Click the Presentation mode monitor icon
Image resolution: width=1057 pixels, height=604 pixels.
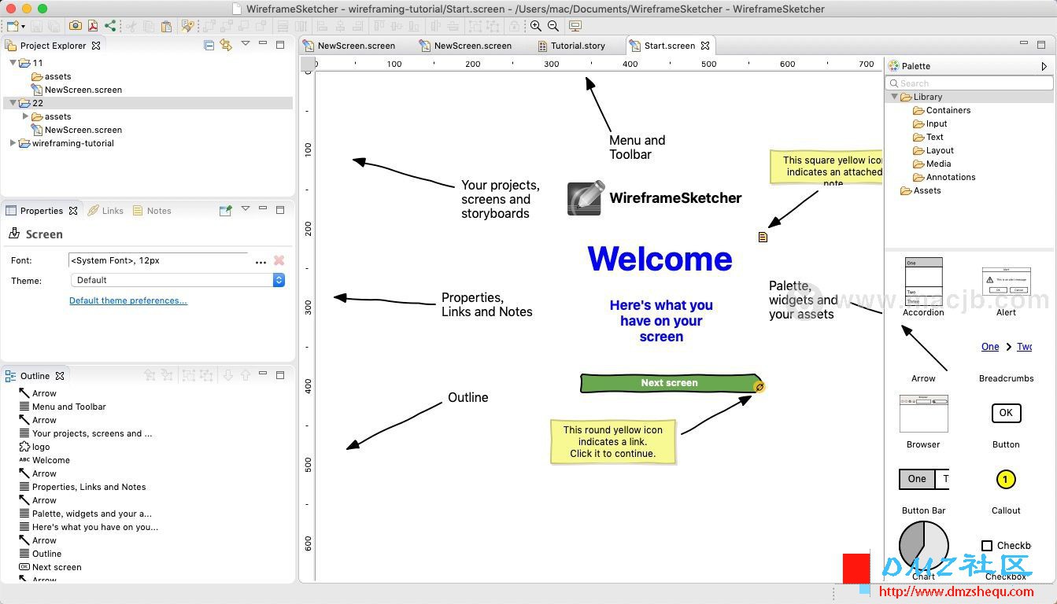point(575,26)
